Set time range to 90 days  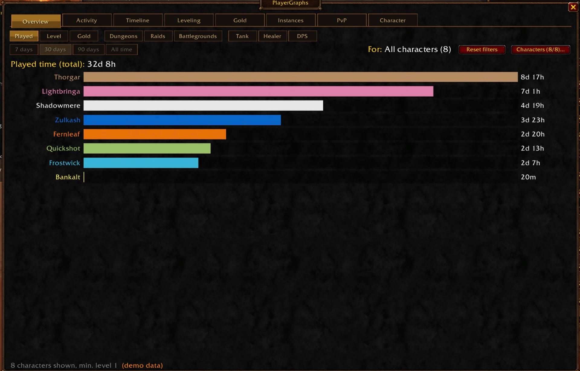[x=88, y=49]
